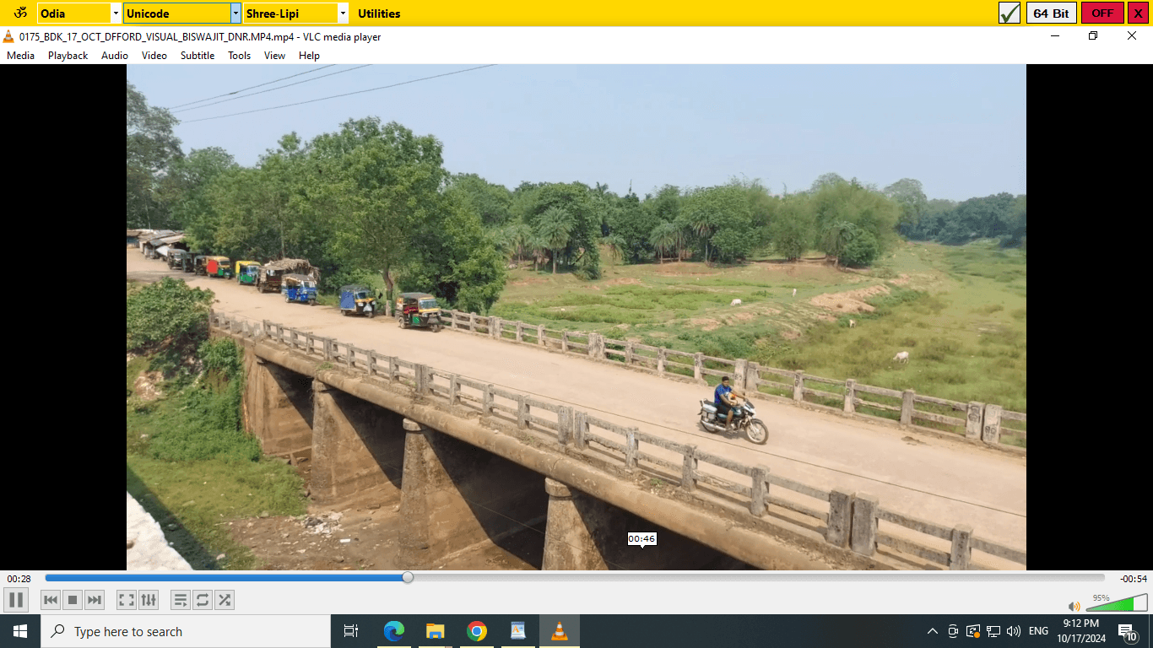Stop playback with the square button
The height and width of the screenshot is (648, 1153).
tap(73, 600)
